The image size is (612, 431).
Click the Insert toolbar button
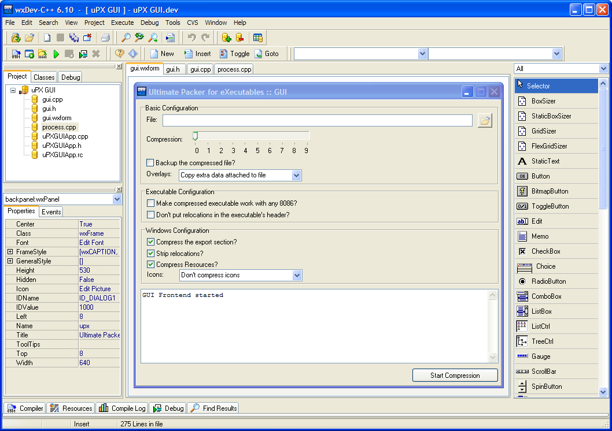coord(197,54)
